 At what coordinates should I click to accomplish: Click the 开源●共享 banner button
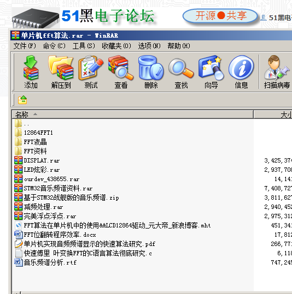[220, 16]
